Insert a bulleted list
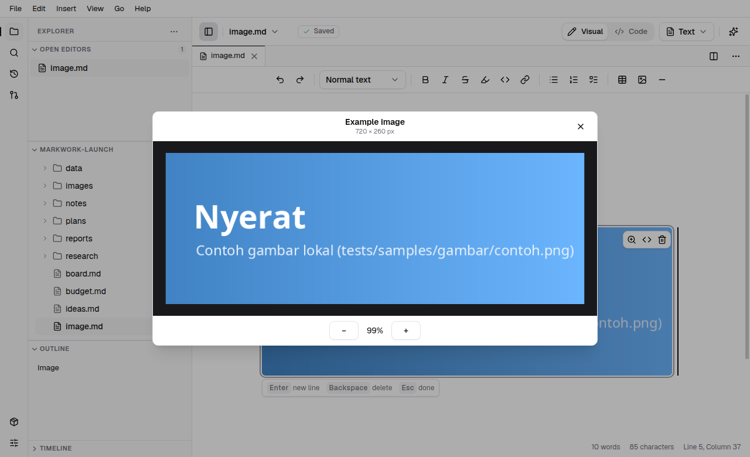The height and width of the screenshot is (457, 750). 554,80
